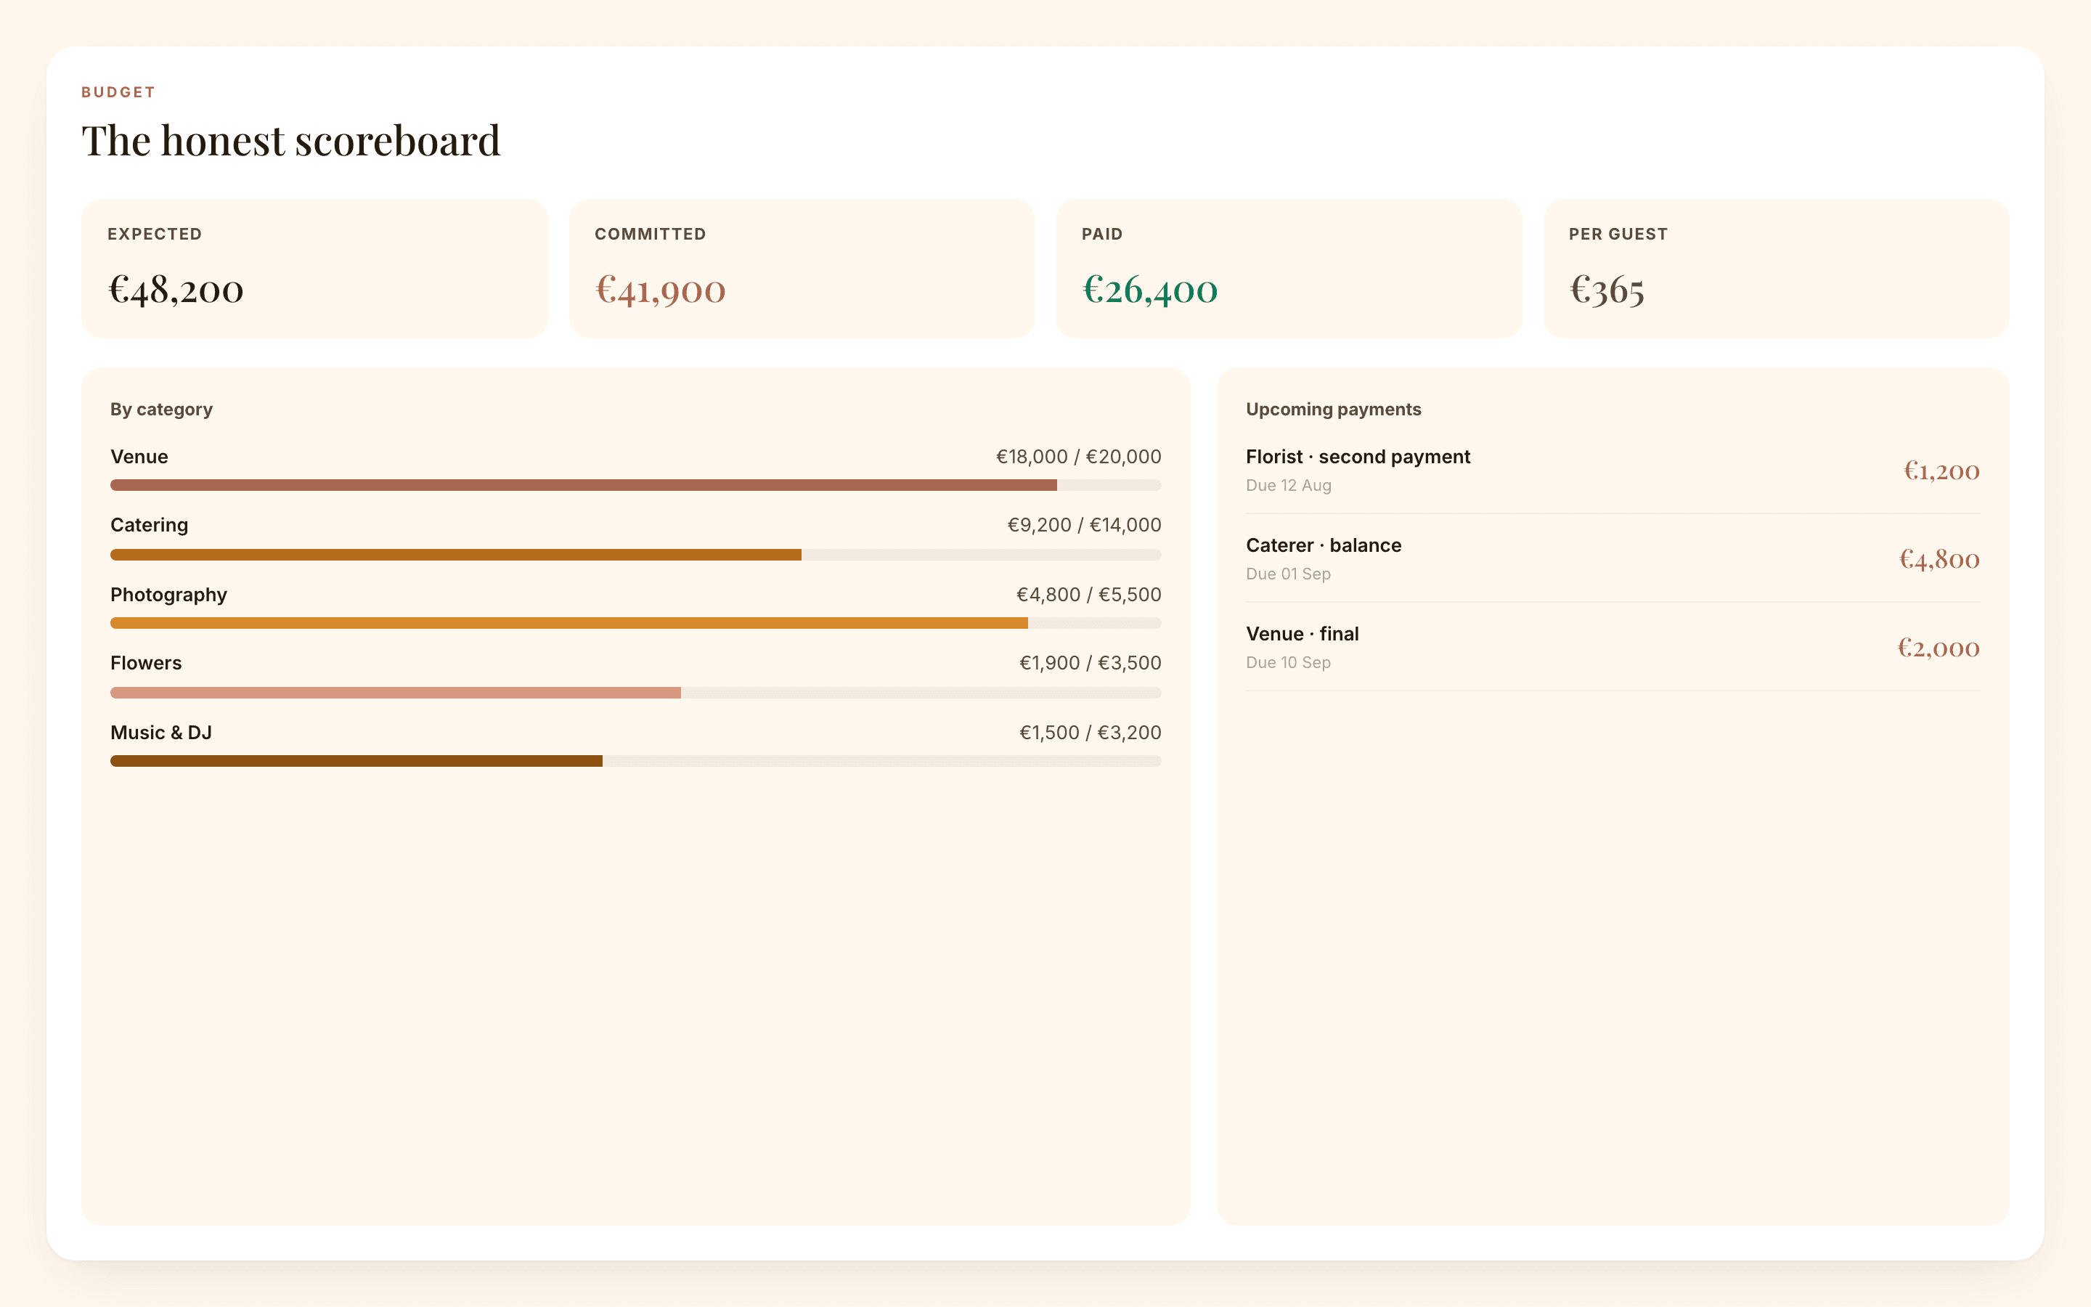Click the €1,200 florist amount
This screenshot has height=1307, width=2091.
click(x=1941, y=471)
